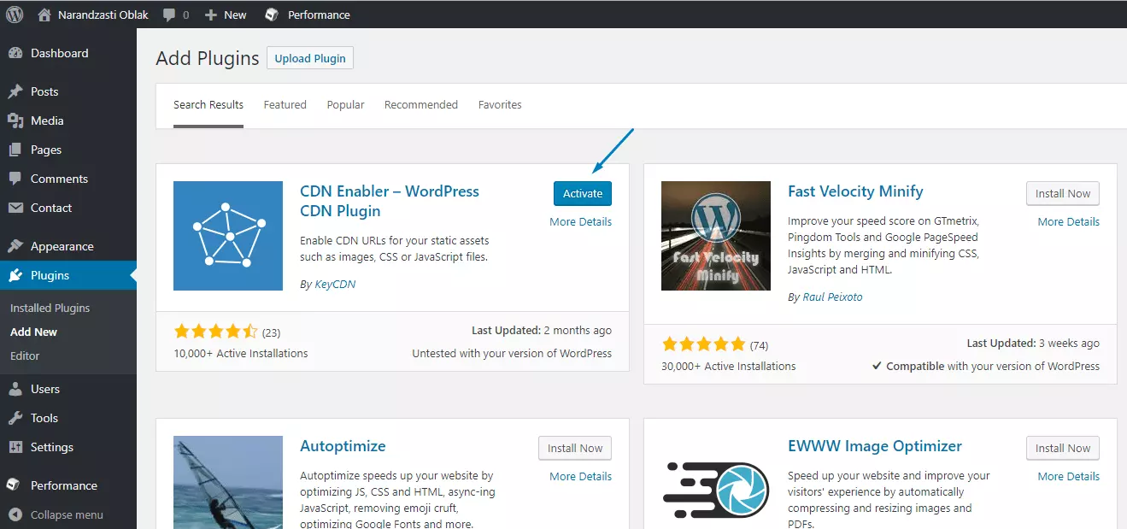Open the Fast Velocity Minify title link
The width and height of the screenshot is (1127, 529).
point(855,191)
